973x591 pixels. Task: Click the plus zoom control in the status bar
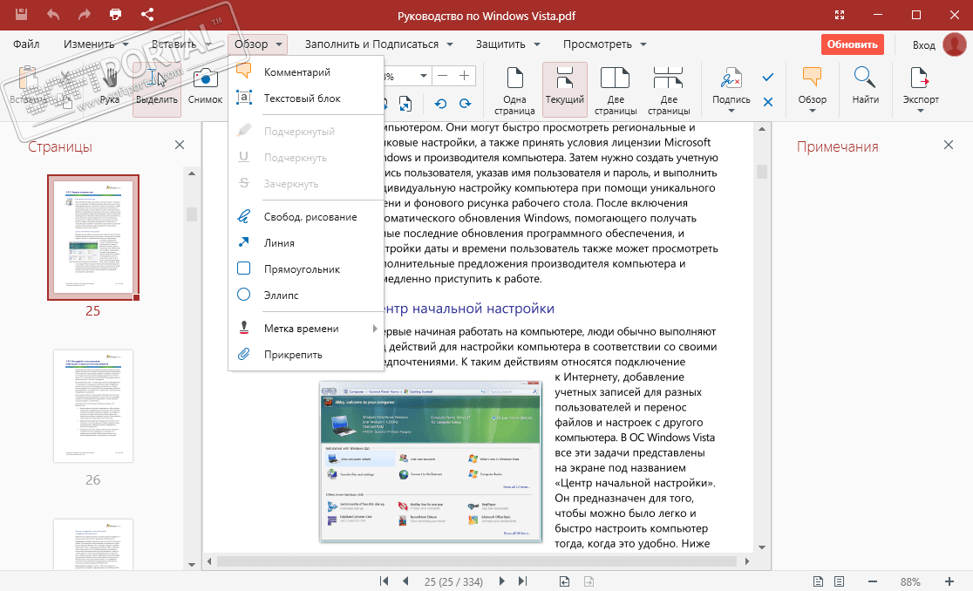pos(949,581)
